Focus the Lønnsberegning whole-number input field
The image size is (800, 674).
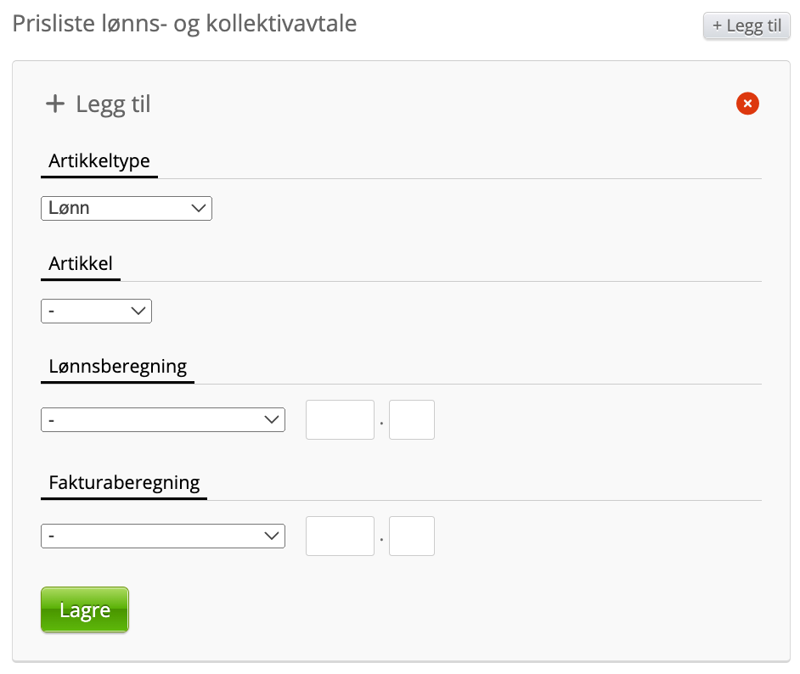[x=340, y=419]
